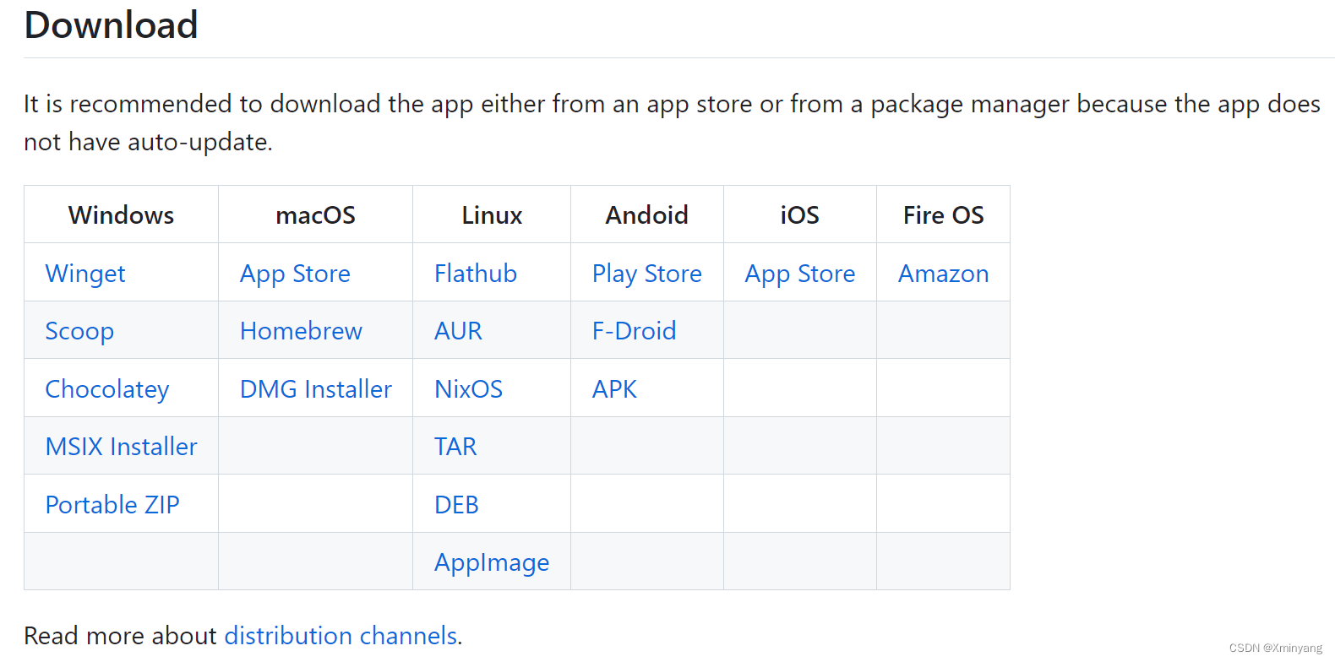1335x662 pixels.
Task: Download the MSIX Installer
Action: (122, 447)
